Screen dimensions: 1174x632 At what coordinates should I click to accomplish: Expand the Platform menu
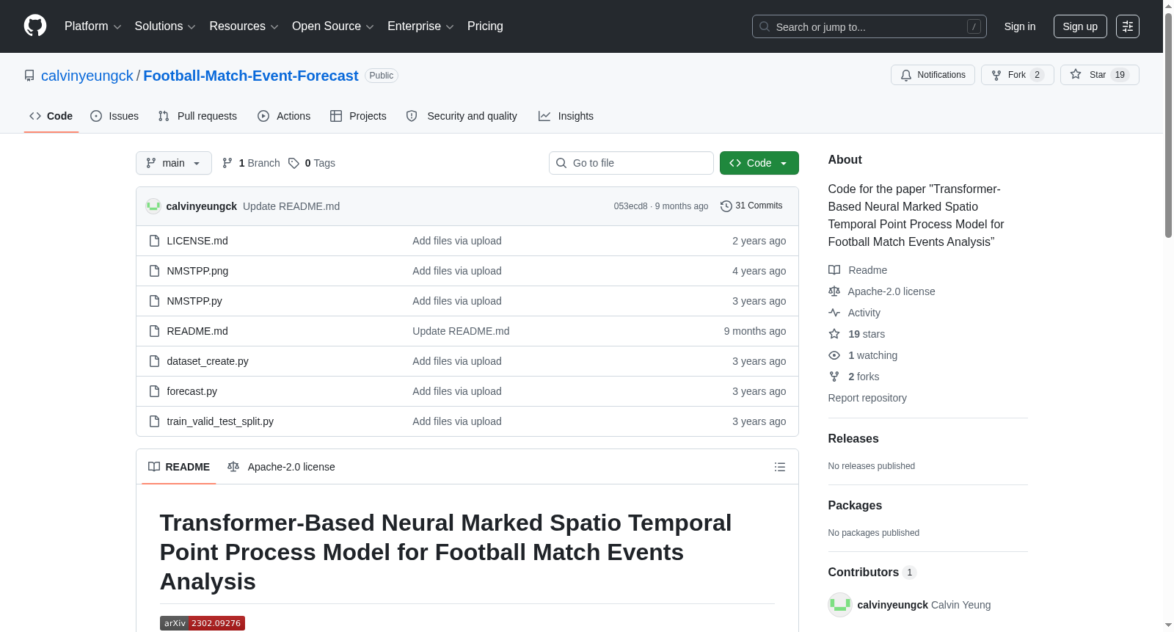[93, 26]
